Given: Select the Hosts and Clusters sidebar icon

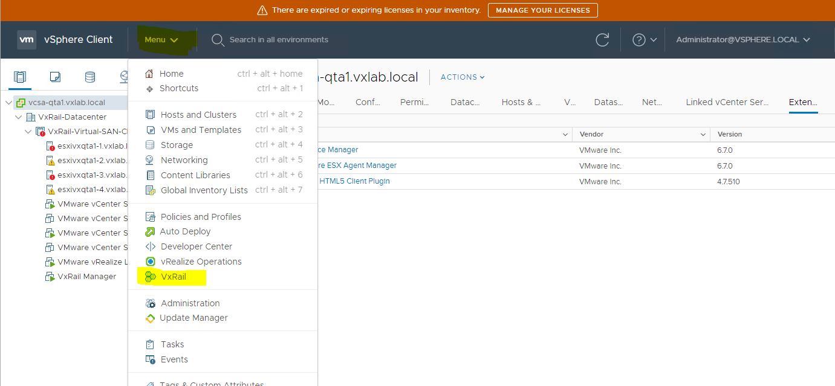Looking at the screenshot, I should (20, 77).
